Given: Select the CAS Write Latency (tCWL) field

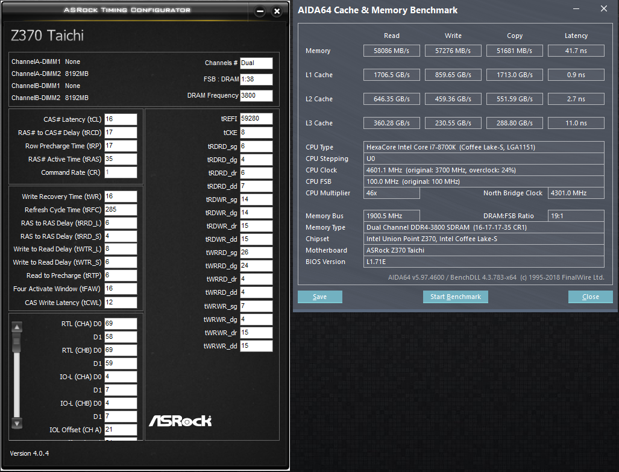Looking at the screenshot, I should (121, 303).
